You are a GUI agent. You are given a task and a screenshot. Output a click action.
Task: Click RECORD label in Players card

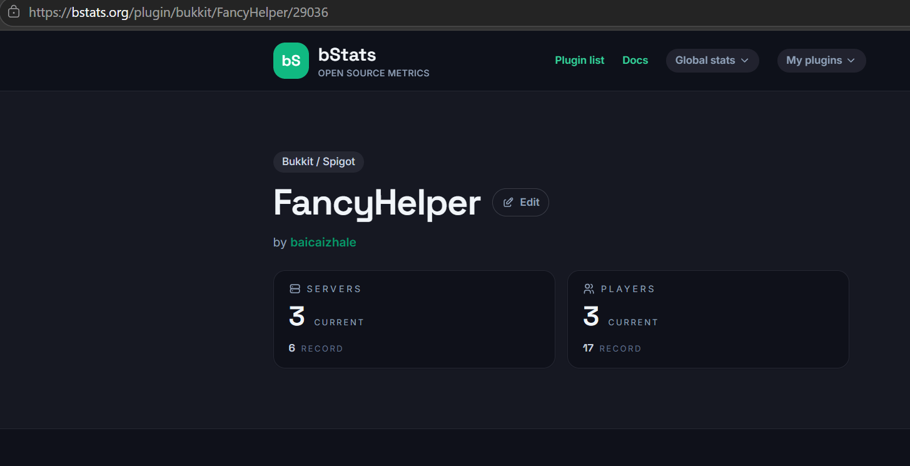pos(620,348)
